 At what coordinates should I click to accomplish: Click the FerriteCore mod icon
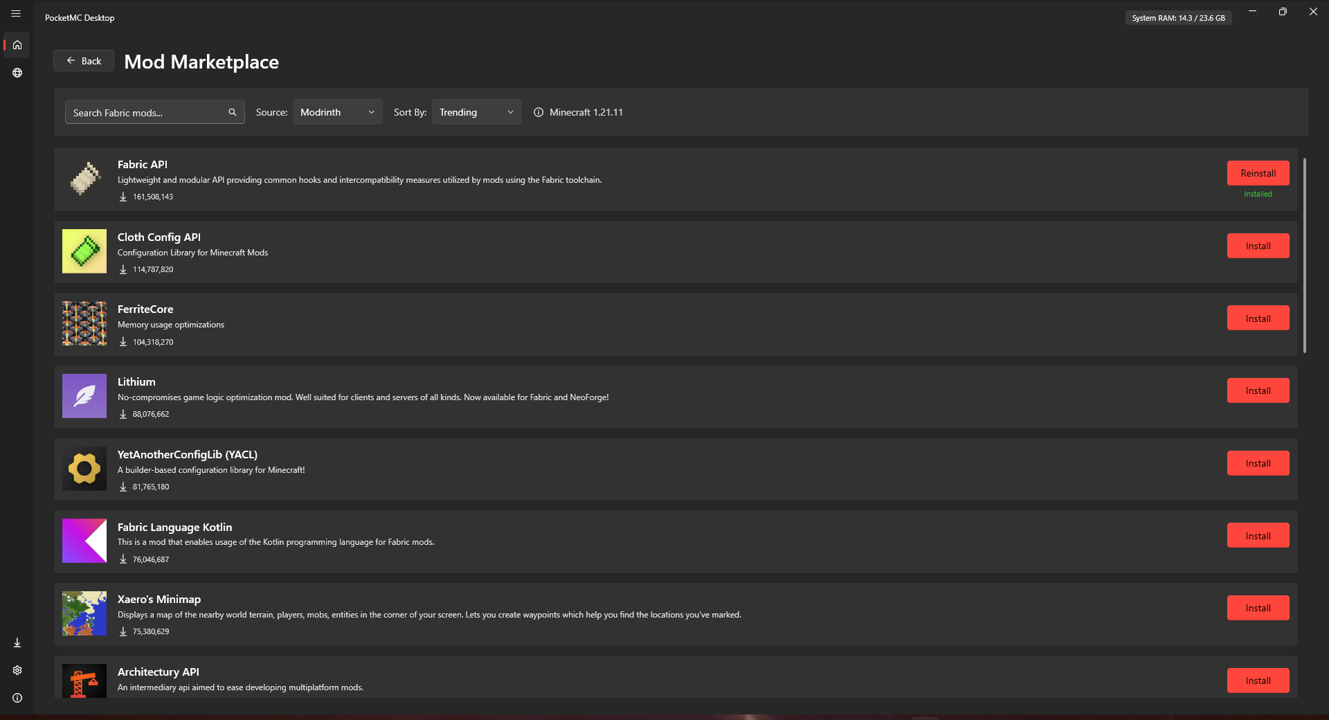click(x=84, y=323)
